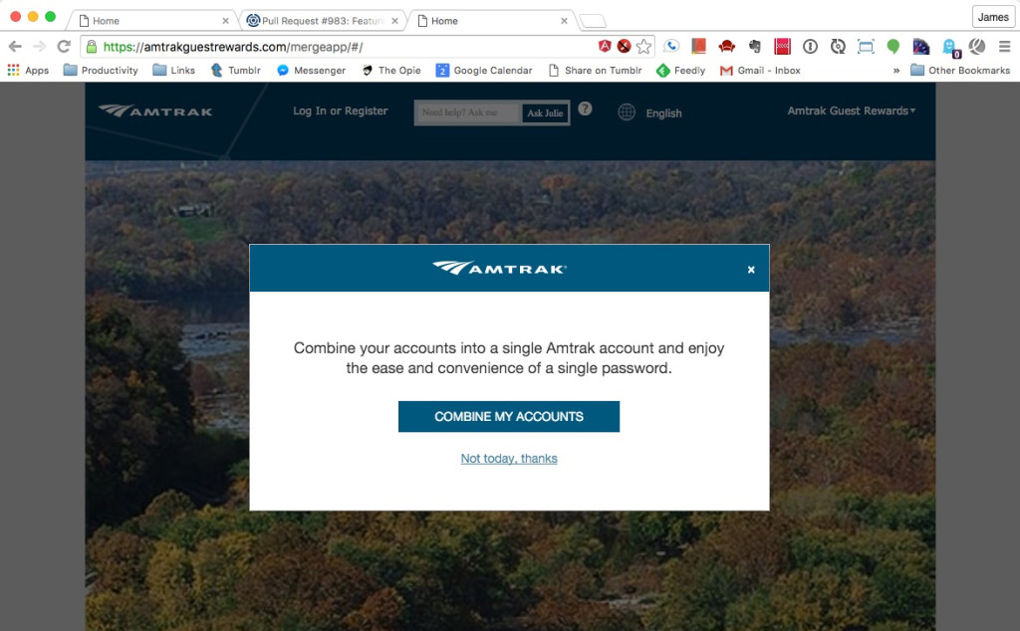Screen dimensions: 1020x631
Task: Click the Log In or Register link
Action: [x=341, y=111]
